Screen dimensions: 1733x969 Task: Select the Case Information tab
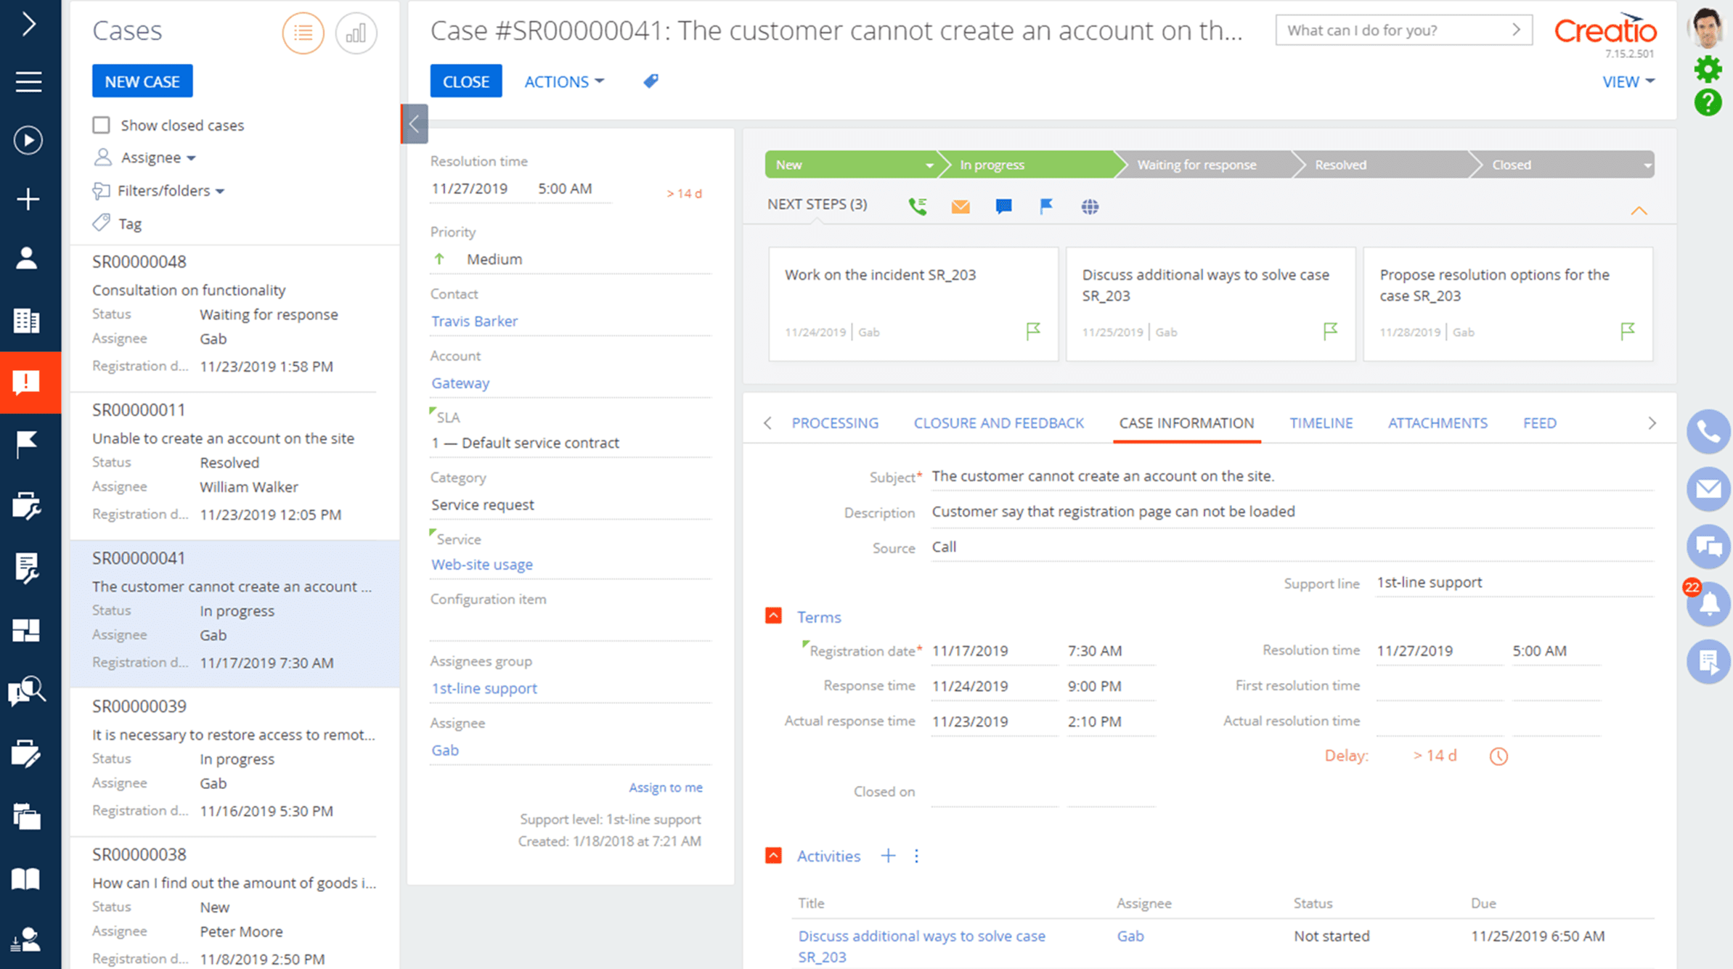[1186, 423]
